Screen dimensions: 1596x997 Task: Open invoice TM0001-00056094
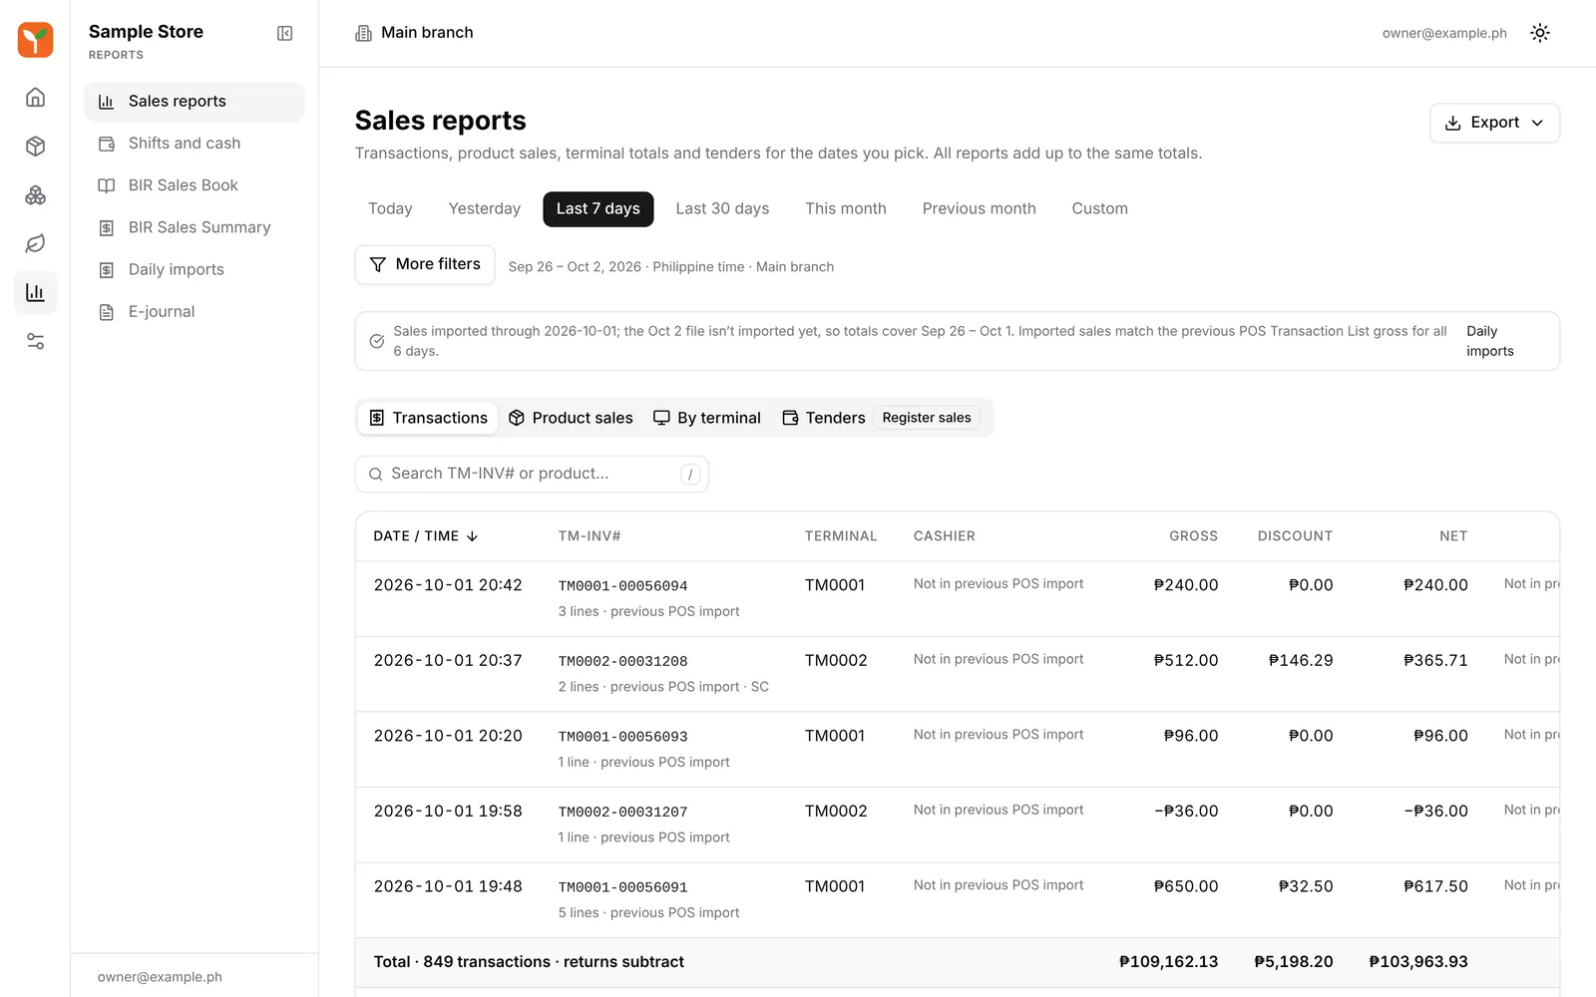622,586
